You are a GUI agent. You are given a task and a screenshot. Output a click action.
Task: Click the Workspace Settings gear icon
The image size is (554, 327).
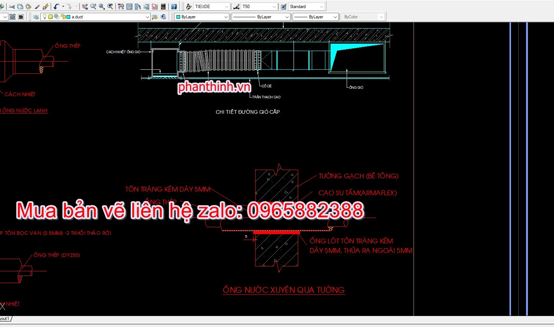pos(12,17)
